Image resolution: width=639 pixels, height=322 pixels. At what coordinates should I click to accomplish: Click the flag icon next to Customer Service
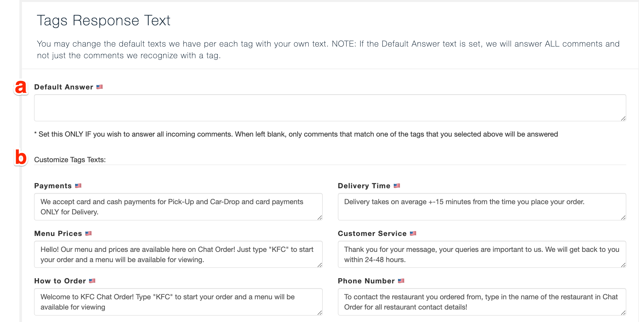tap(413, 233)
